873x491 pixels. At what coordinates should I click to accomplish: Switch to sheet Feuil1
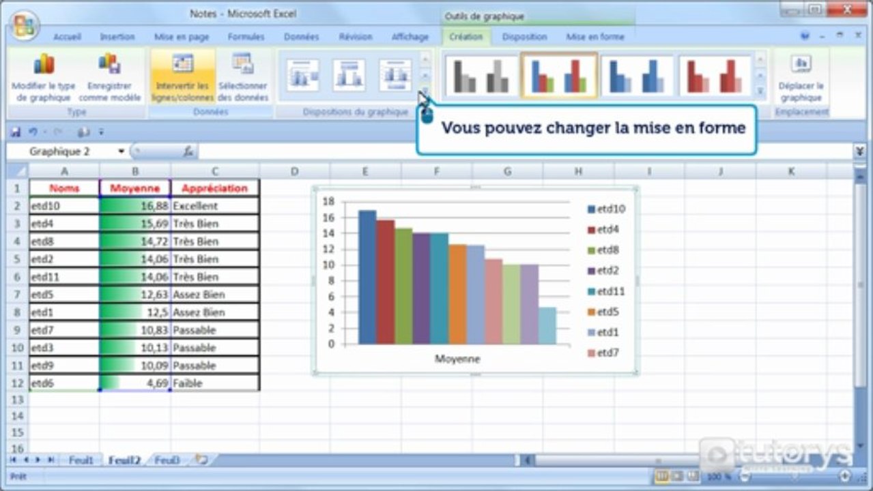[x=81, y=460]
